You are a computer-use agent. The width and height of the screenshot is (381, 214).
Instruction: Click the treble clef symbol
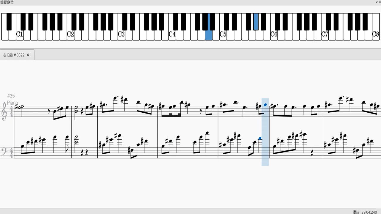tap(4, 111)
